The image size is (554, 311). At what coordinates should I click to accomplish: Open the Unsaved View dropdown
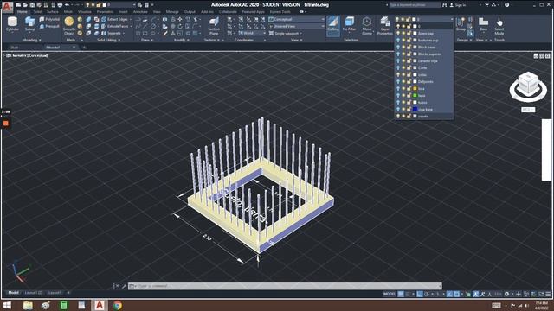click(x=296, y=26)
